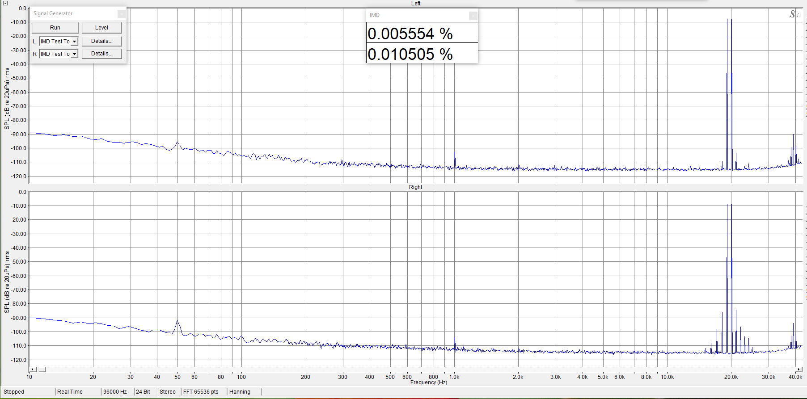This screenshot has height=399, width=807.
Task: Close the Signal Generator panel
Action: 121,14
